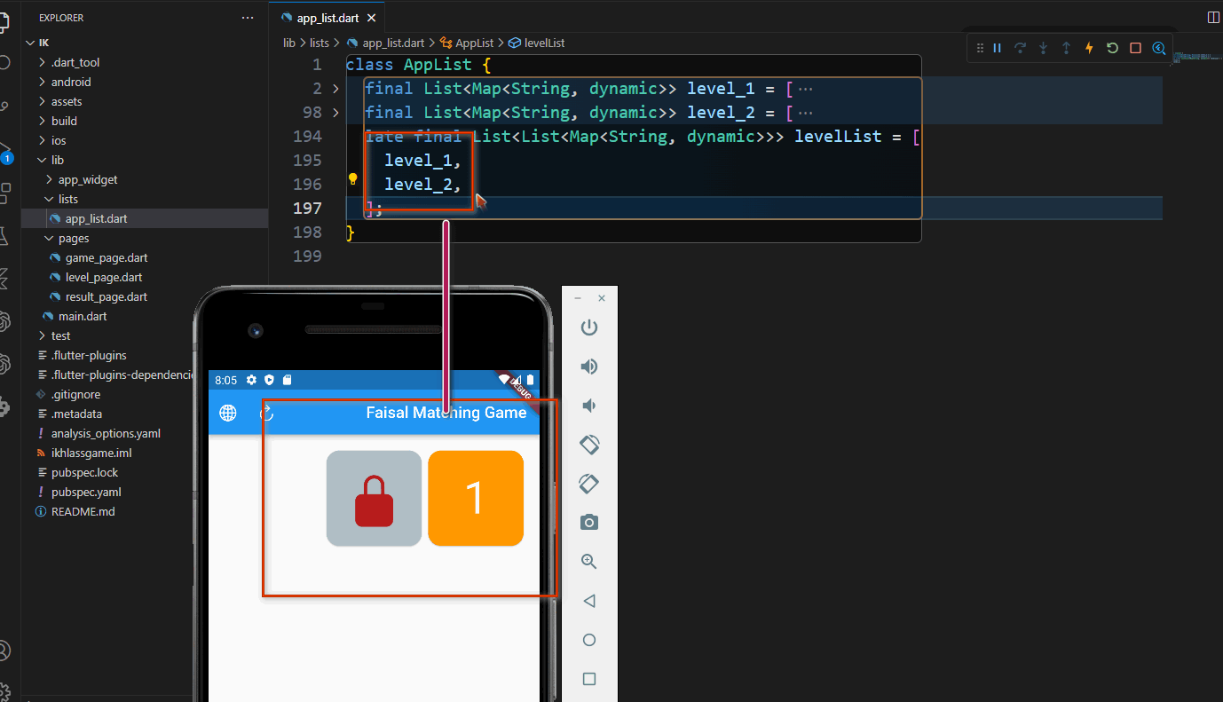Image resolution: width=1223 pixels, height=702 pixels.
Task: Click Step Over in the debugger controls
Action: pos(1020,47)
